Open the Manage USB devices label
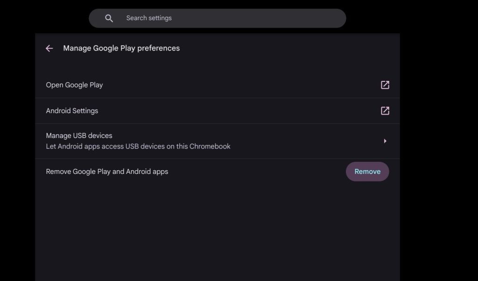 [79, 136]
